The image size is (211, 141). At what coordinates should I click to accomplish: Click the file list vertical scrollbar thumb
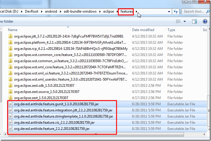pyautogui.click(x=209, y=111)
